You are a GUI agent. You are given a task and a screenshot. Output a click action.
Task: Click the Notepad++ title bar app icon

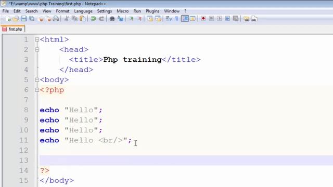(x=4, y=4)
